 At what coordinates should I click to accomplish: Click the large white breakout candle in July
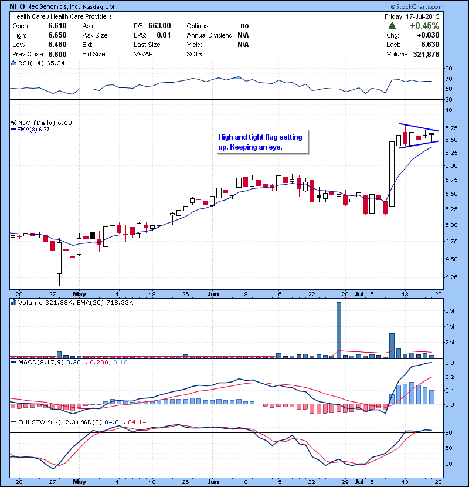coord(392,174)
